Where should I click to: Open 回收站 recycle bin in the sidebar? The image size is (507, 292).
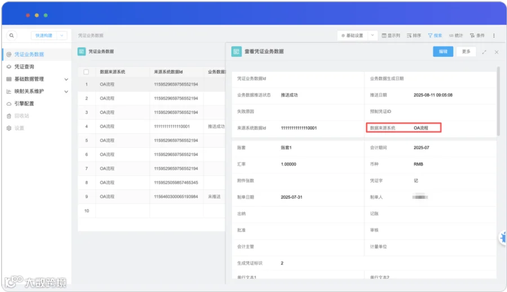(21, 116)
